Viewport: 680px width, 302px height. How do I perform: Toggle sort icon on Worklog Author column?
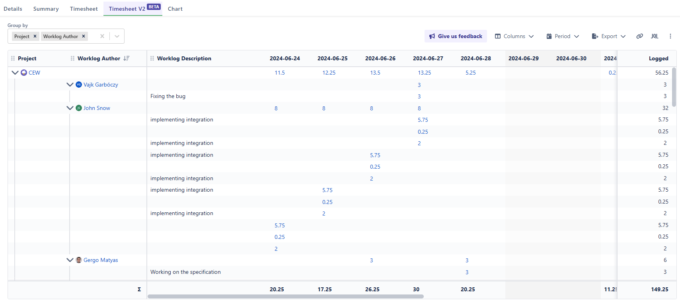tap(127, 58)
